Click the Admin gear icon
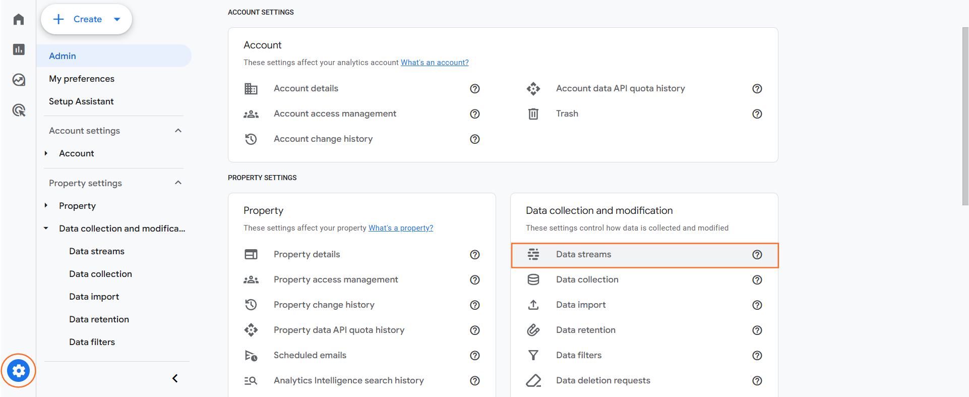The width and height of the screenshot is (969, 397). pos(19,371)
